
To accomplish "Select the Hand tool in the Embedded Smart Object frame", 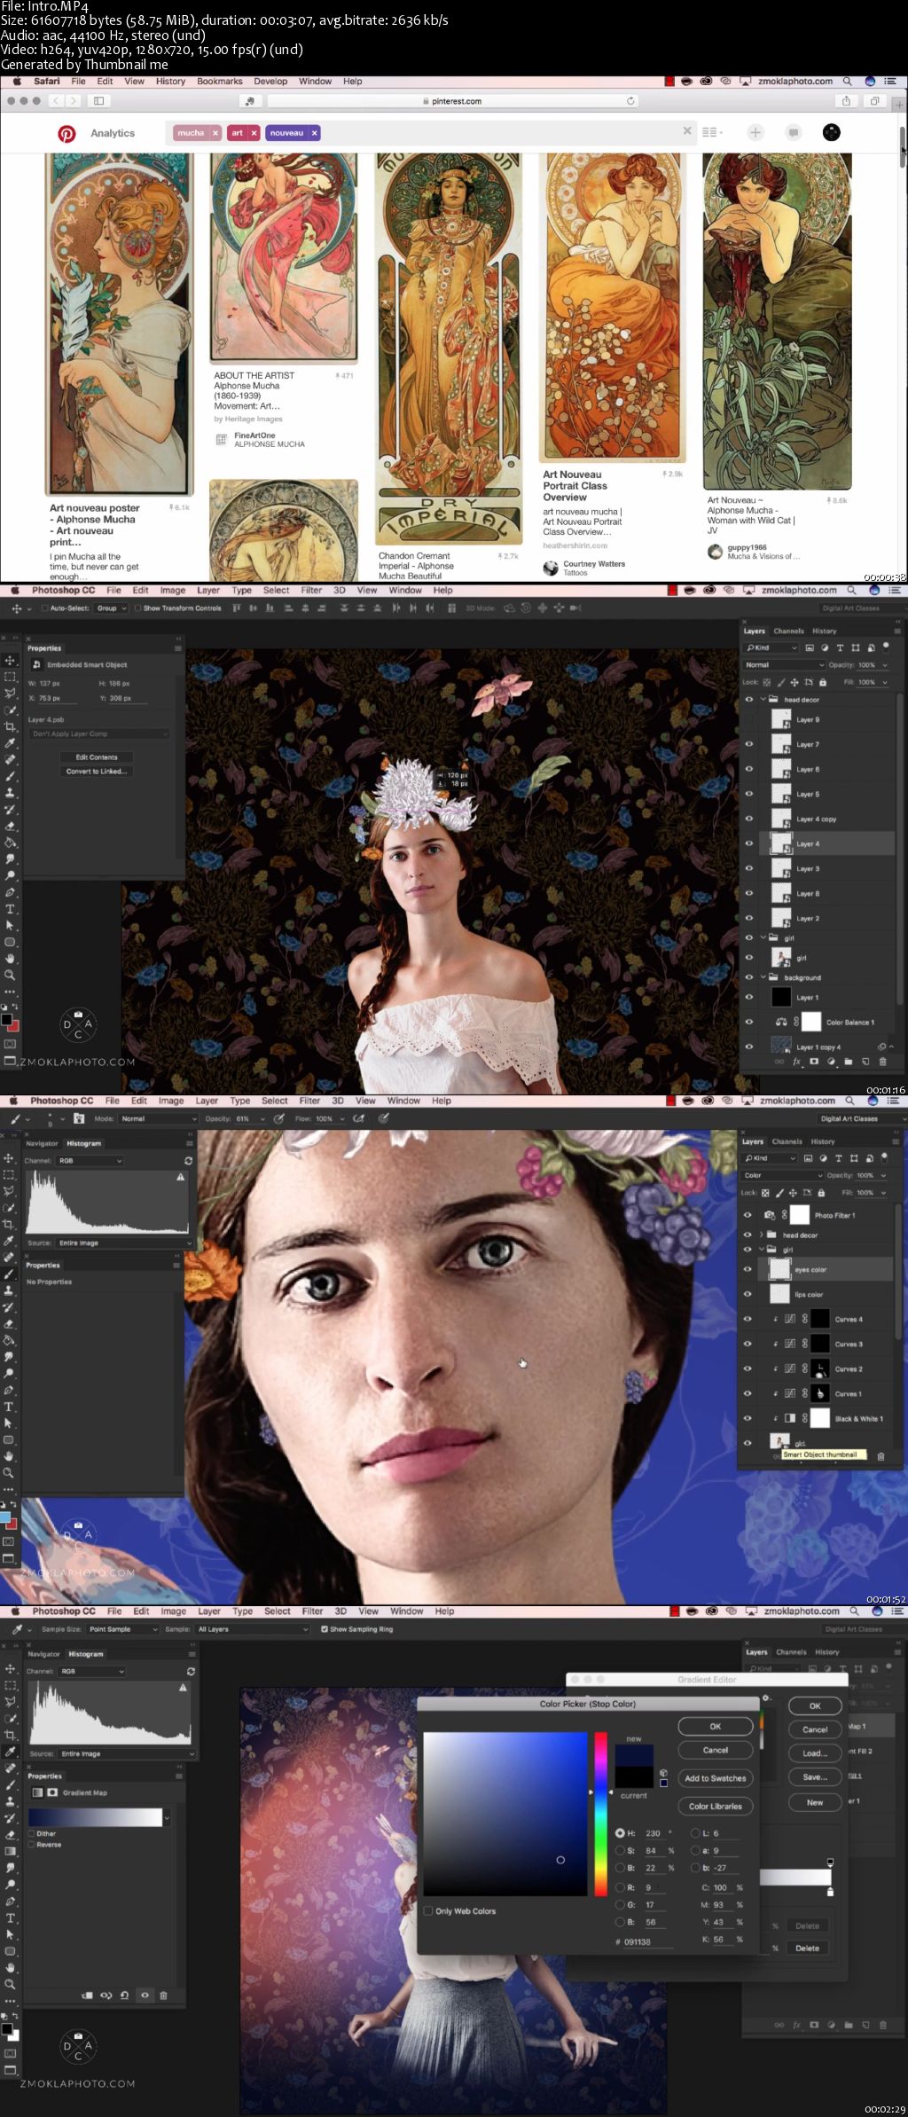I will (x=10, y=959).
